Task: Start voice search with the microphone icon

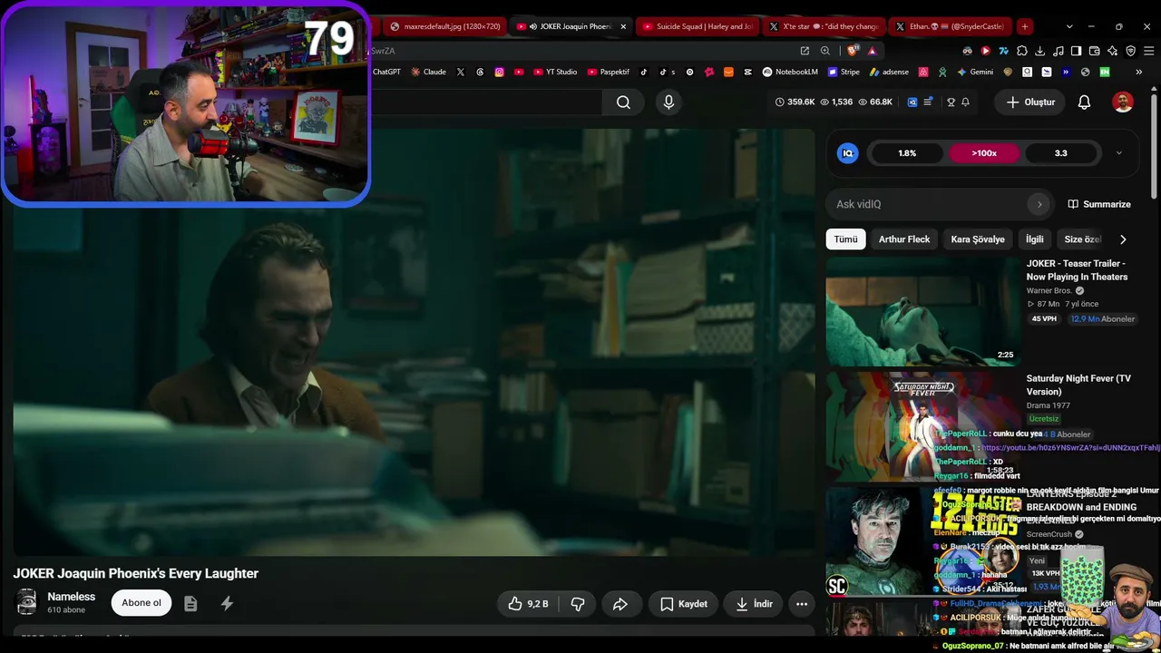Action: (x=668, y=102)
